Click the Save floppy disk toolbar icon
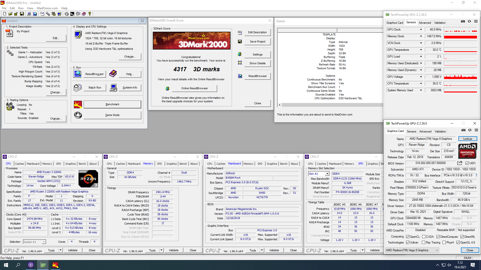 click(22, 14)
